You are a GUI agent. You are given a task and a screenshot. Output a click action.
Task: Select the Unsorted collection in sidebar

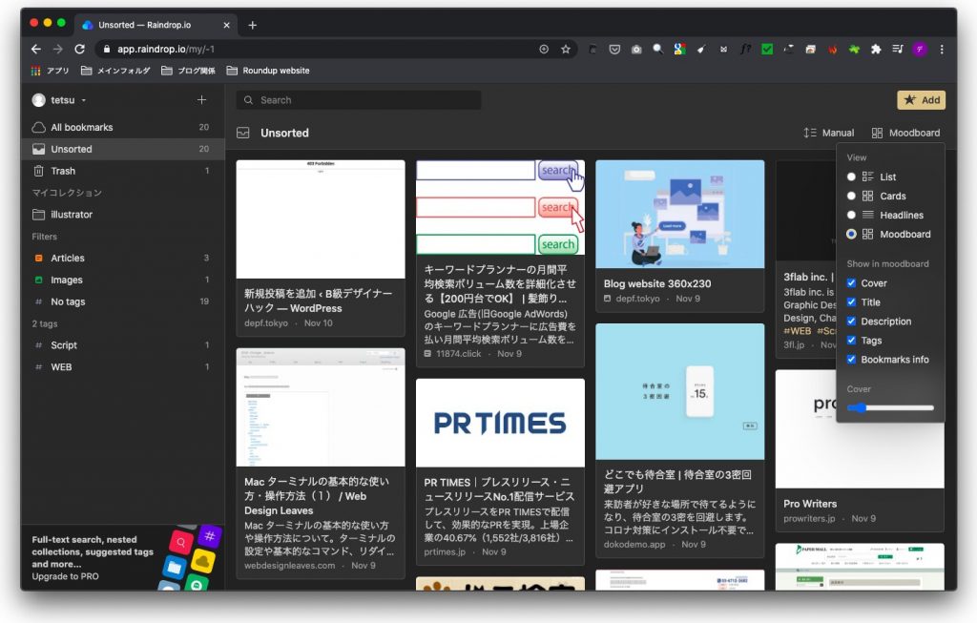(x=123, y=149)
